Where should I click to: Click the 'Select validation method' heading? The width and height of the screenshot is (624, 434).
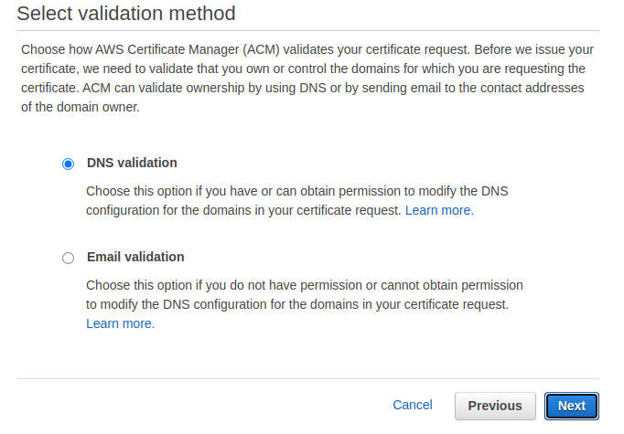pyautogui.click(x=126, y=14)
